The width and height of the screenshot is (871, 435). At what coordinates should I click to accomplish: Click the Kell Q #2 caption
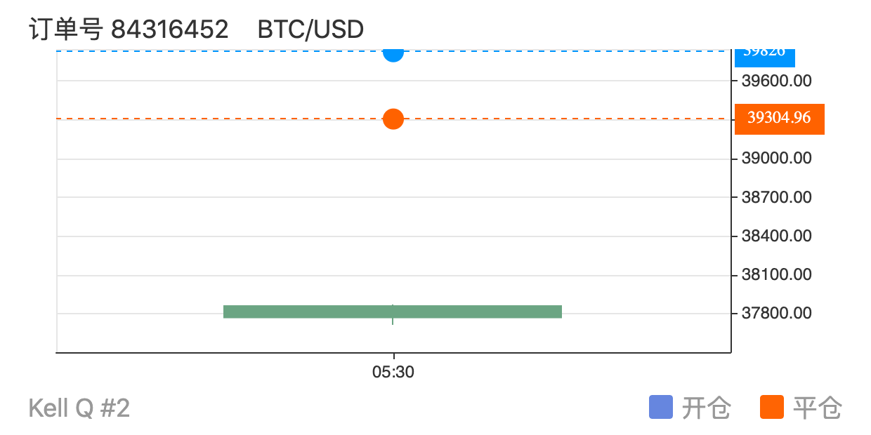pyautogui.click(x=79, y=408)
